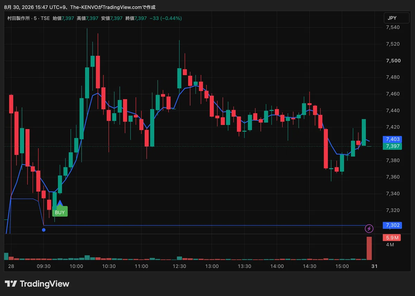Click the 7,302 blue price label

coord(393,225)
